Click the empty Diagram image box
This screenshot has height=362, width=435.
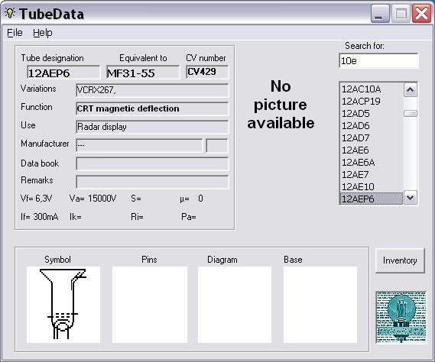coord(235,305)
